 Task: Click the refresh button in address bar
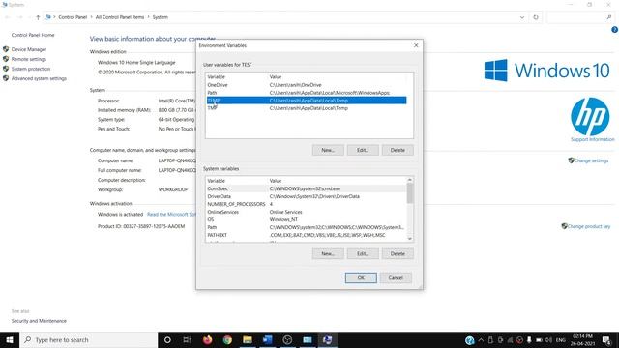tap(536, 17)
